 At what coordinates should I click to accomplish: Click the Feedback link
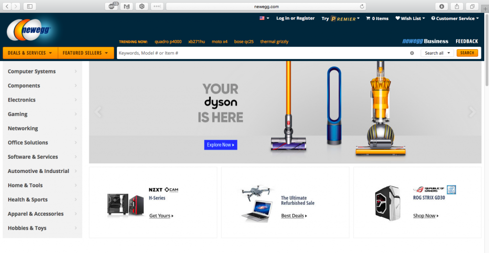coord(467,41)
